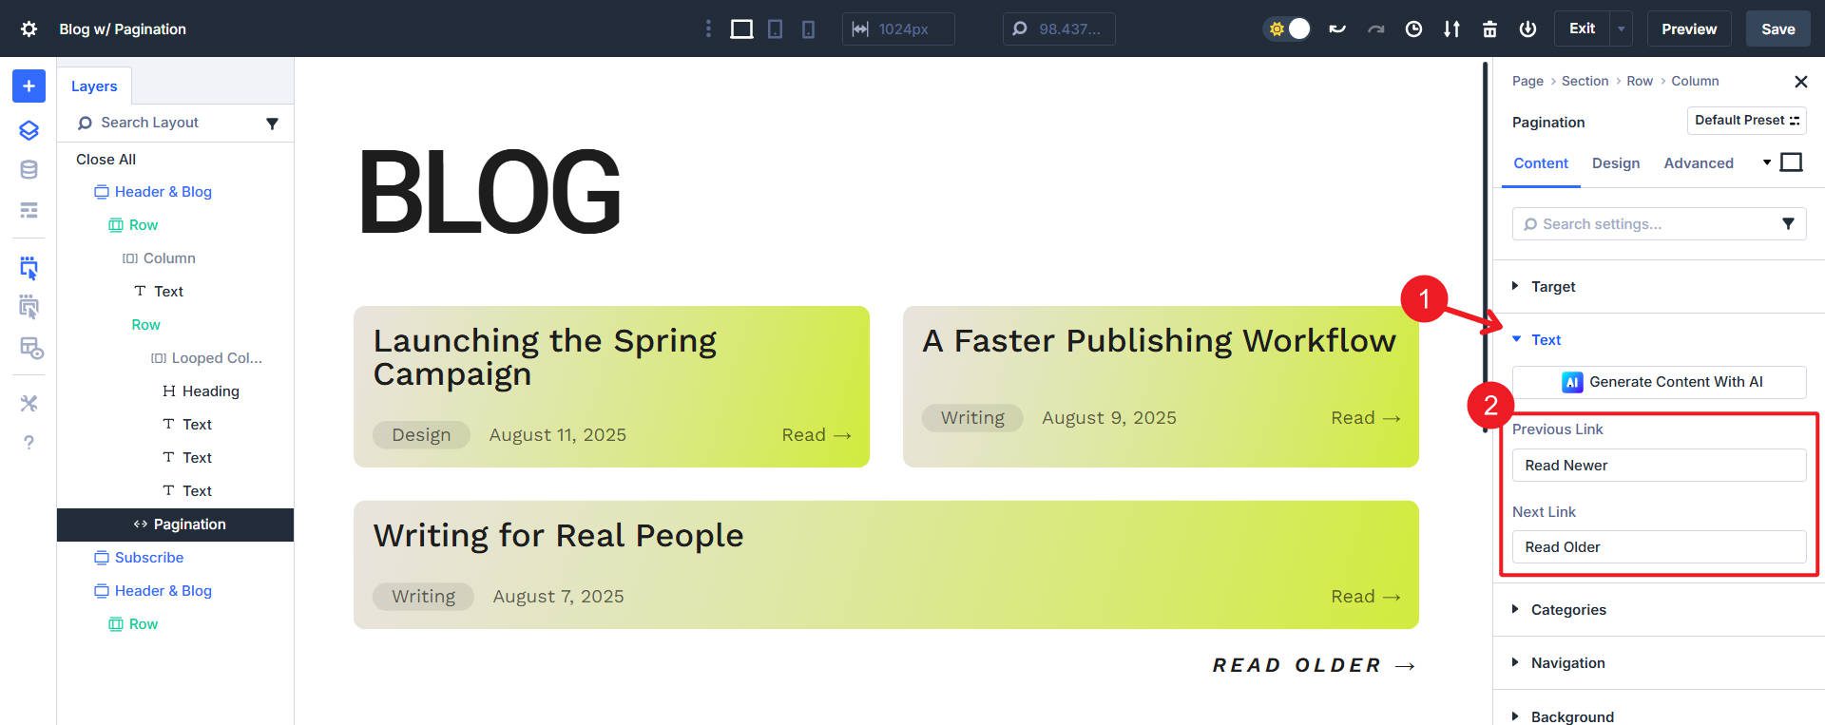
Task: Open portability import/export arrows icon
Action: (x=1451, y=29)
